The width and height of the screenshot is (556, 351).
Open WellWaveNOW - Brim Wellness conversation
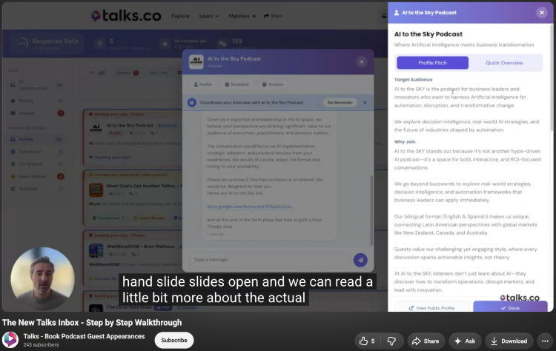pyautogui.click(x=133, y=258)
